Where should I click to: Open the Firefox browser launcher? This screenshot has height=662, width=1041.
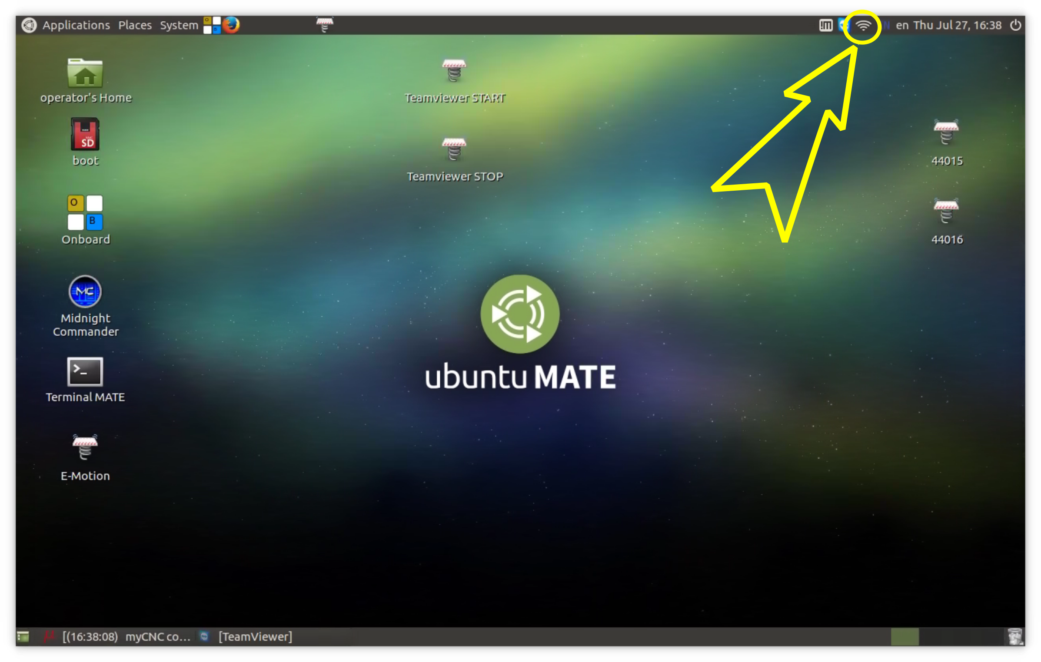point(231,25)
